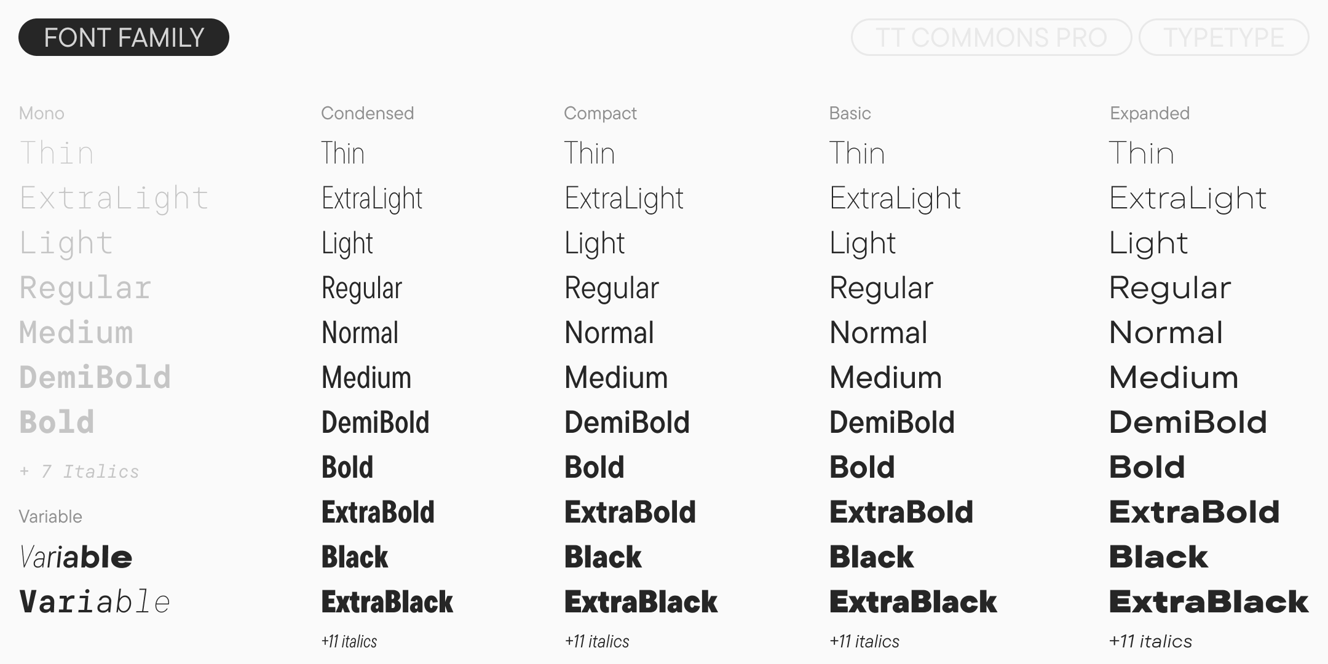Screen dimensions: 1328x664
Task: Open "+11 italics" under the Condensed column
Action: click(349, 641)
